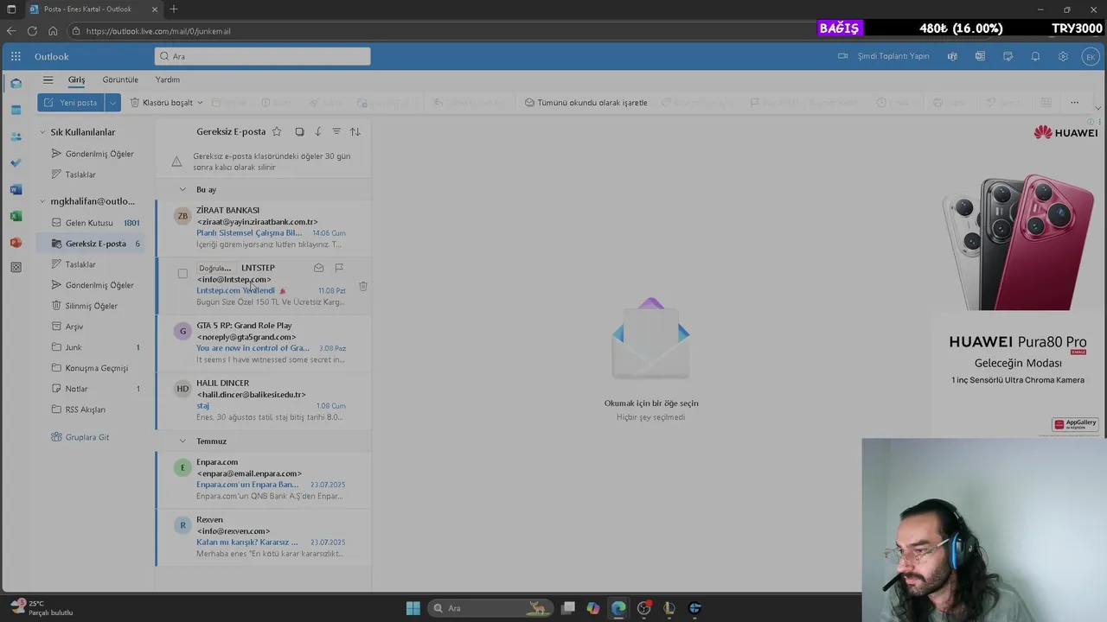Screen dimensions: 1107x622
Task: Click the Yeni posta button
Action: pyautogui.click(x=71, y=102)
